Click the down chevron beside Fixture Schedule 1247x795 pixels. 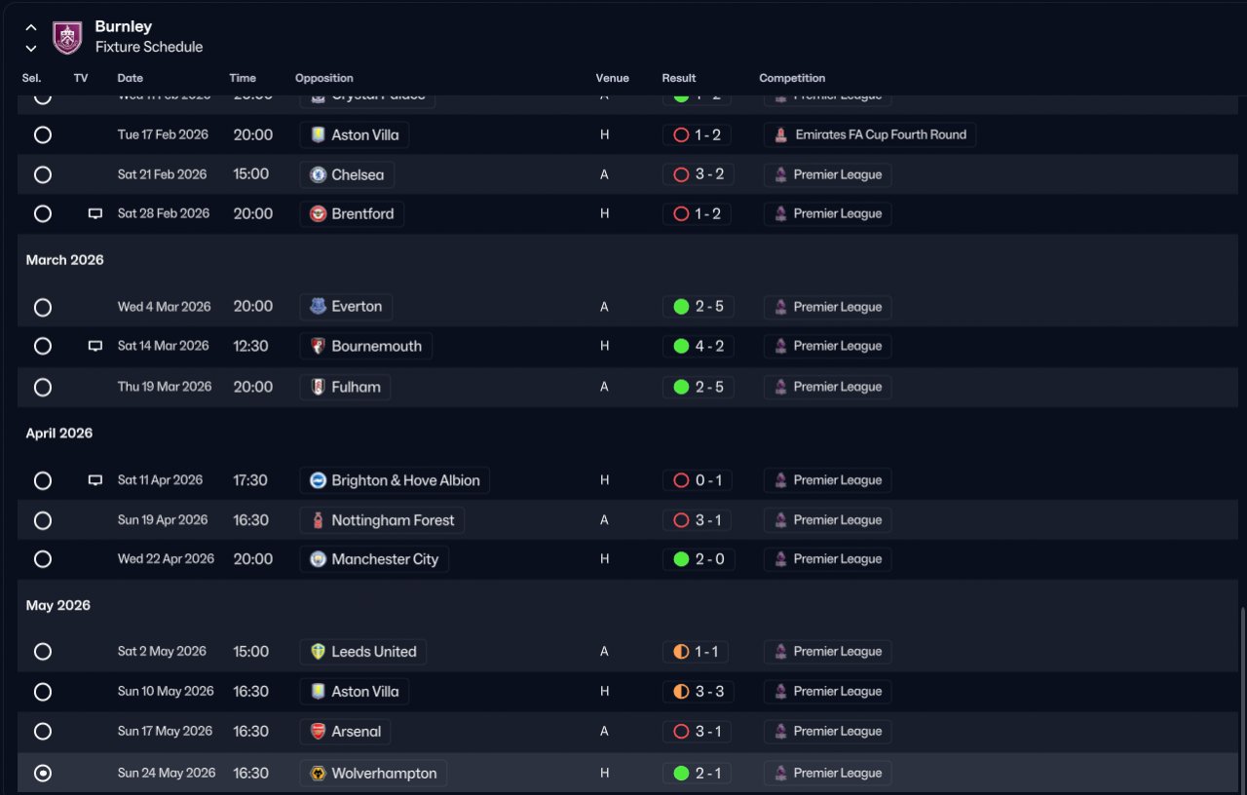point(31,48)
